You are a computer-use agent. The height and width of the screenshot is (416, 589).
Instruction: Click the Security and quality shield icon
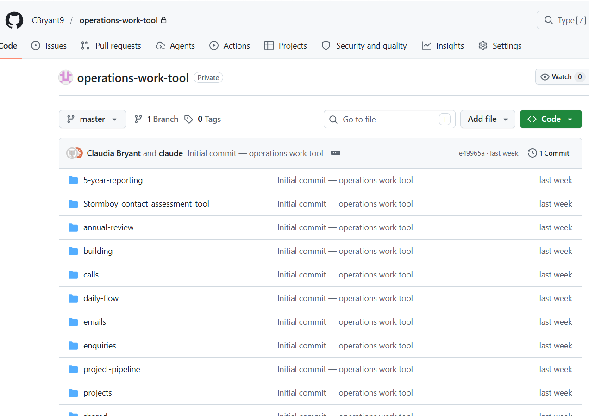[326, 45]
